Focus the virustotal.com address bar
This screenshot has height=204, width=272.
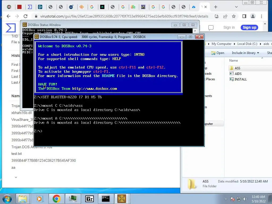pos(124,16)
